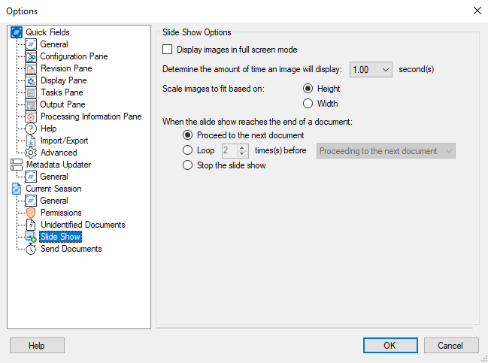Image resolution: width=488 pixels, height=363 pixels.
Task: Select Display Pane in the tree
Action: point(63,80)
